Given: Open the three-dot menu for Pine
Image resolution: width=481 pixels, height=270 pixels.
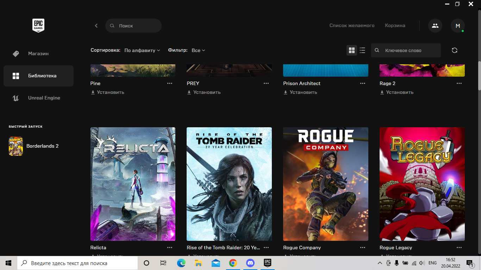Looking at the screenshot, I should point(170,83).
